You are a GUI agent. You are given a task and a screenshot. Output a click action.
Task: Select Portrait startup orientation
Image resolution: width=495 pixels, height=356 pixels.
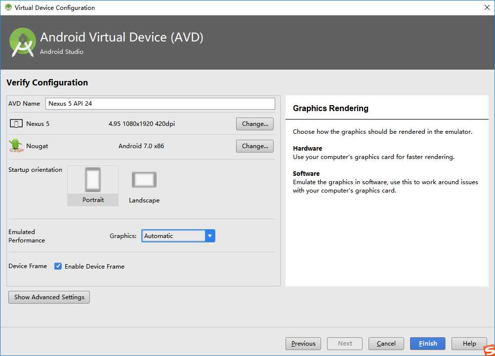93,186
